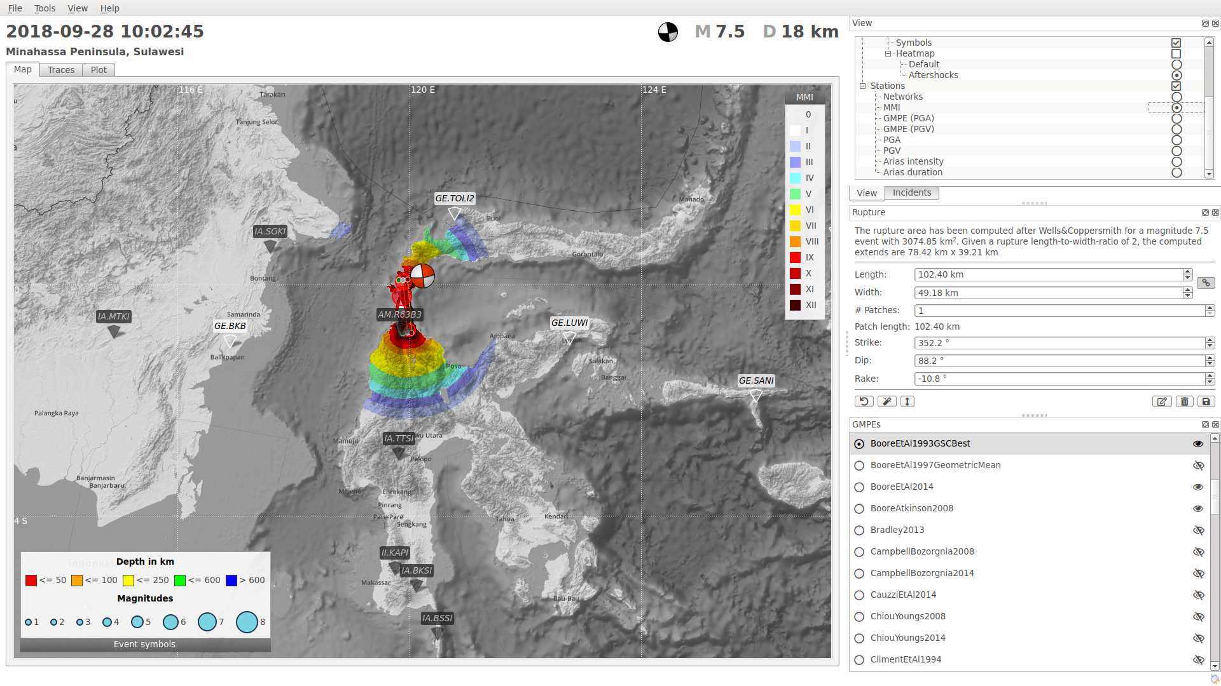Increase the Rake angle with the up arrow
Screen dimensions: 1221x686
click(1210, 376)
